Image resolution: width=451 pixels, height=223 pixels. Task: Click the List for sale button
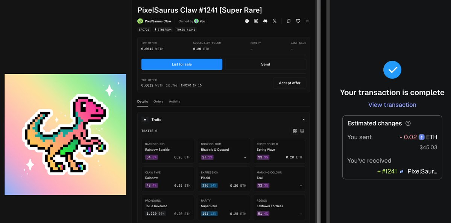point(182,64)
